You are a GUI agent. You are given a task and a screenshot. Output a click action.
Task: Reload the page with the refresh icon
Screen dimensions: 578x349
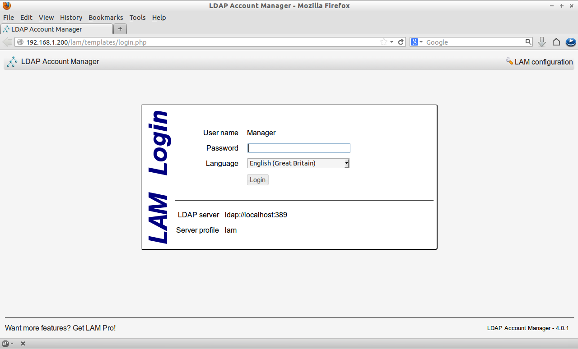click(x=401, y=42)
